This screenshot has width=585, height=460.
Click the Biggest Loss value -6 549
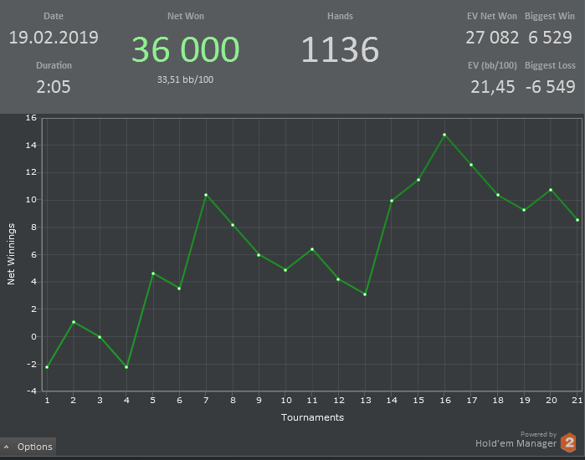[x=551, y=87]
